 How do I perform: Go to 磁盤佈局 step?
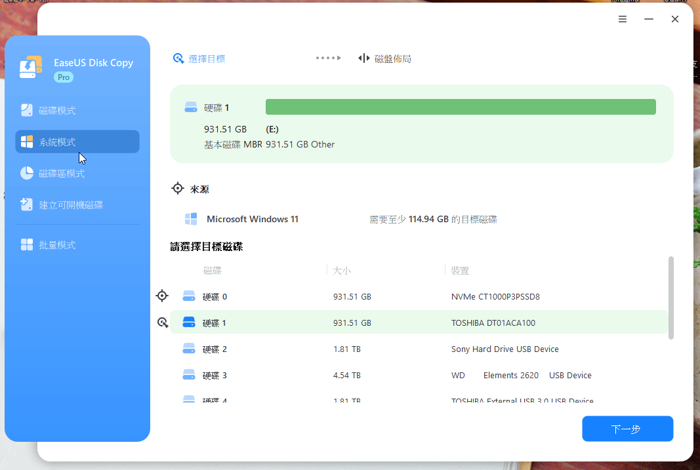pos(393,59)
